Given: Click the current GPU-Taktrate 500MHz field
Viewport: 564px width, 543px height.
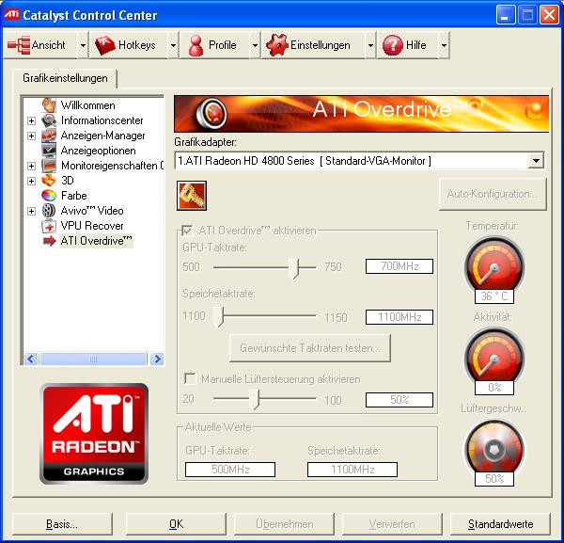Looking at the screenshot, I should (230, 470).
